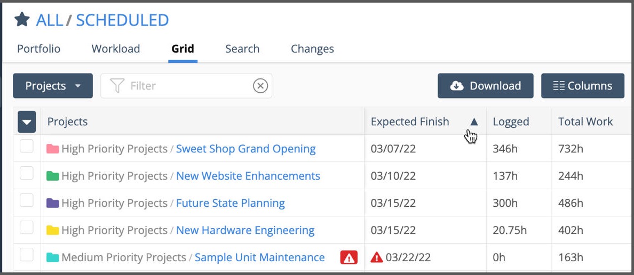The image size is (634, 275).
Task: Click the pink folder icon for Sweet Shop
Action: pyautogui.click(x=52, y=149)
